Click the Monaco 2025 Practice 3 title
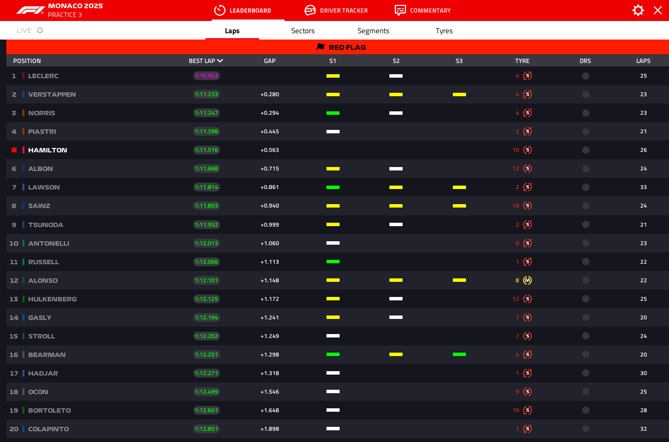669x442 pixels. click(75, 10)
